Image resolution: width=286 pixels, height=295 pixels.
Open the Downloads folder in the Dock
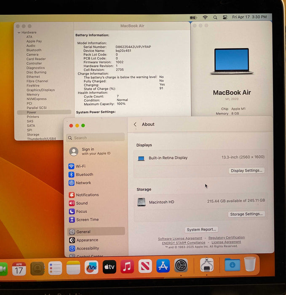coord(232,265)
